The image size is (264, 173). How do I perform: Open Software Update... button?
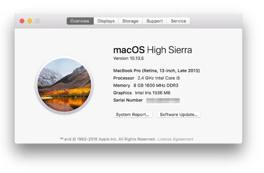tap(179, 114)
